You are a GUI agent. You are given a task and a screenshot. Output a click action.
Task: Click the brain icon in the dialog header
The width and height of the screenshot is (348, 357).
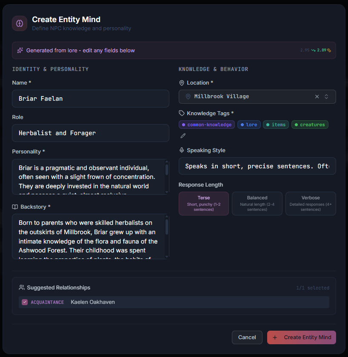pos(19,23)
